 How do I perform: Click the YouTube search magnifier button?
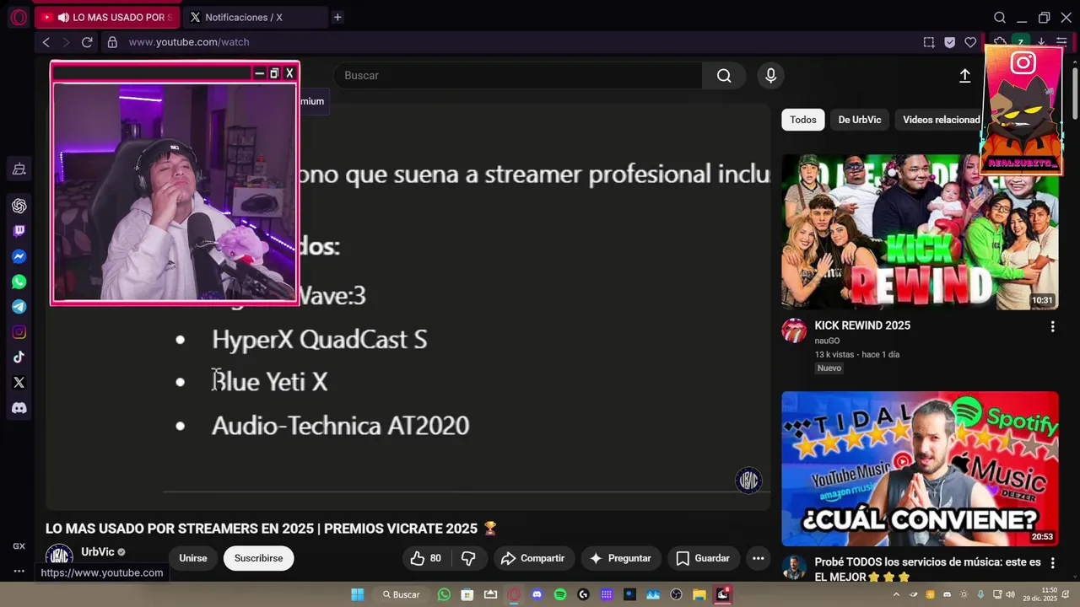[x=724, y=76]
